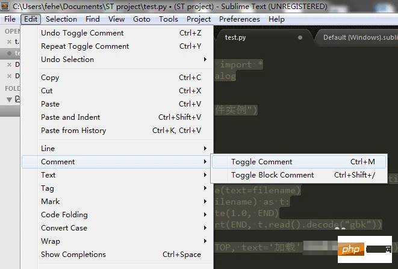
Task: Open the Help menu
Action: tap(276, 19)
